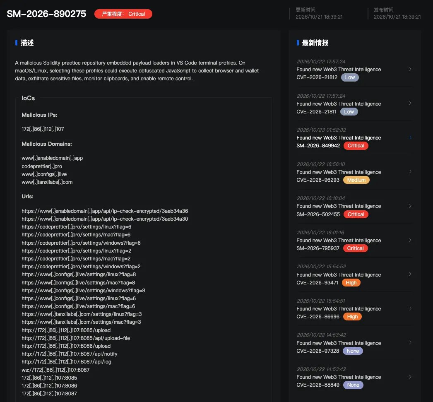Viewport: 433px width, 402px height.
Task: Open intelligence item SM-2026-849942
Action: click(x=354, y=138)
